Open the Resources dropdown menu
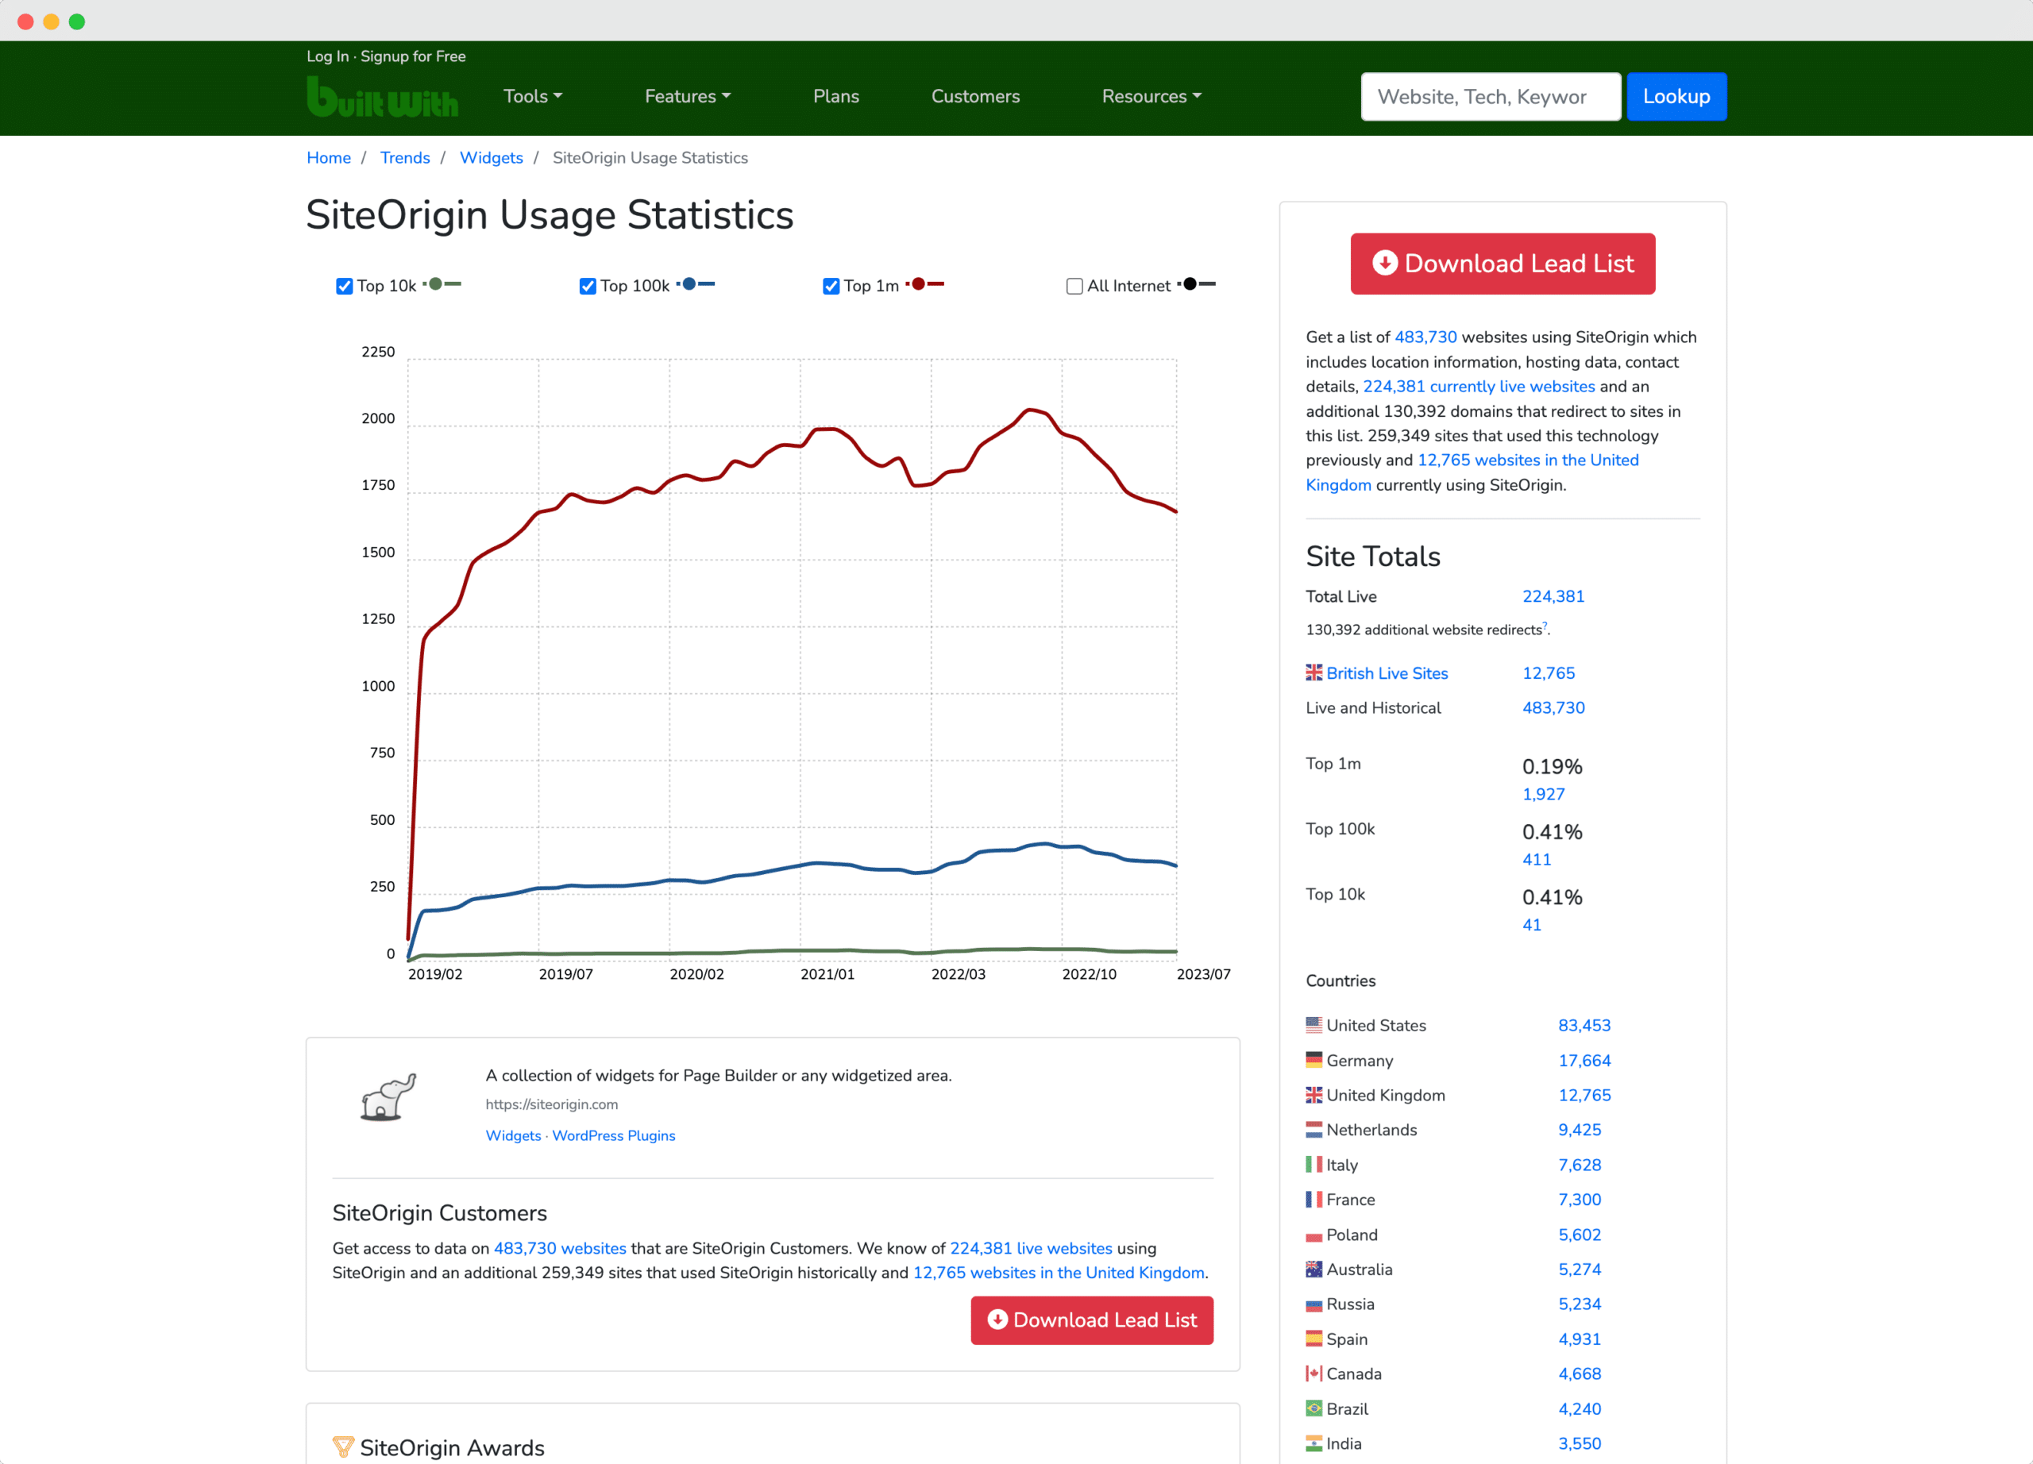Image resolution: width=2033 pixels, height=1464 pixels. [1151, 96]
